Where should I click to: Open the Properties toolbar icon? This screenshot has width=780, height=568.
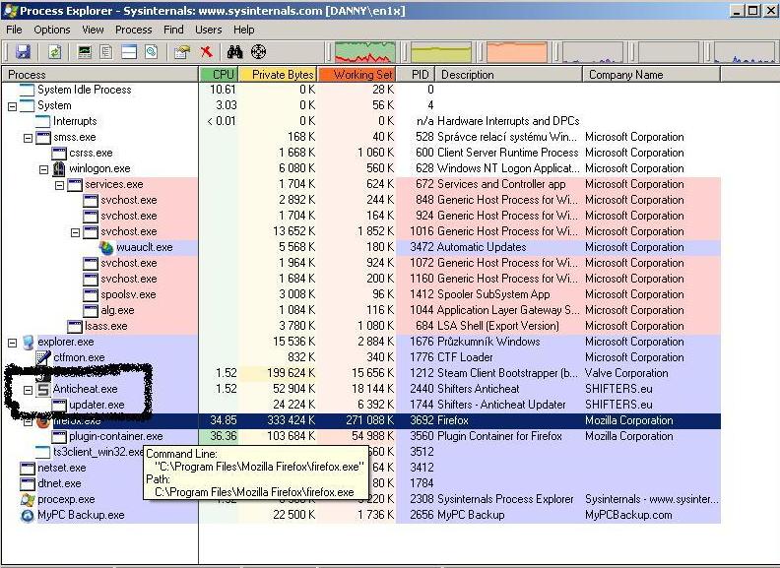[182, 52]
